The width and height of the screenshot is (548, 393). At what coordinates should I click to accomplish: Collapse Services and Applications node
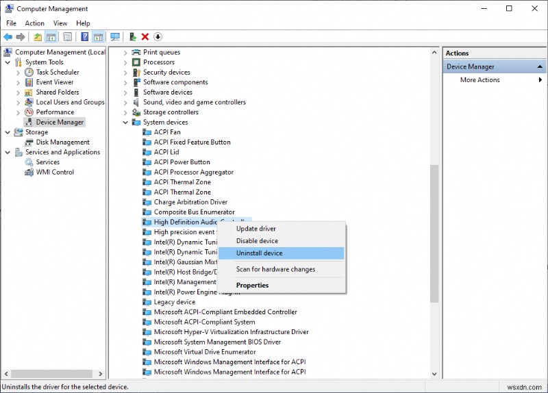pos(8,152)
